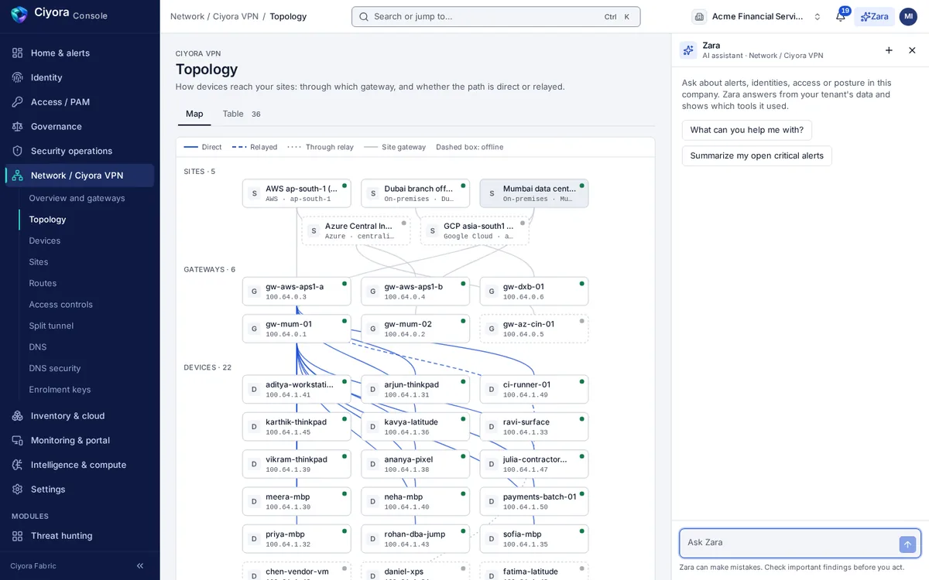Select device node payments-batch-01
Screen dimensions: 929x580
click(534, 502)
